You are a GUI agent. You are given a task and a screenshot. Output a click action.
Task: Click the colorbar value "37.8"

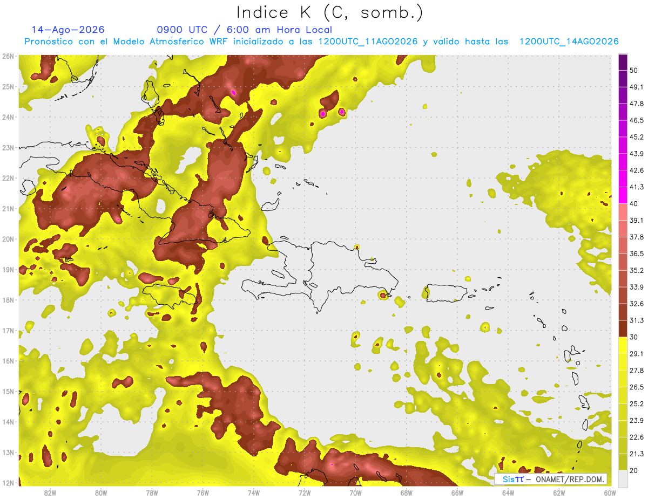point(637,237)
